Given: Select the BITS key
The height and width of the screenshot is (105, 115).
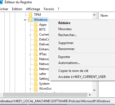Looking at the screenshot, I should coord(42,30).
